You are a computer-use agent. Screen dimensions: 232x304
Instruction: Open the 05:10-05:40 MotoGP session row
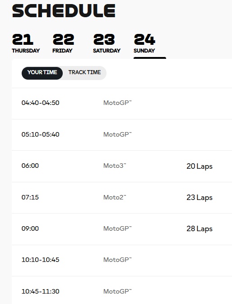click(122, 135)
